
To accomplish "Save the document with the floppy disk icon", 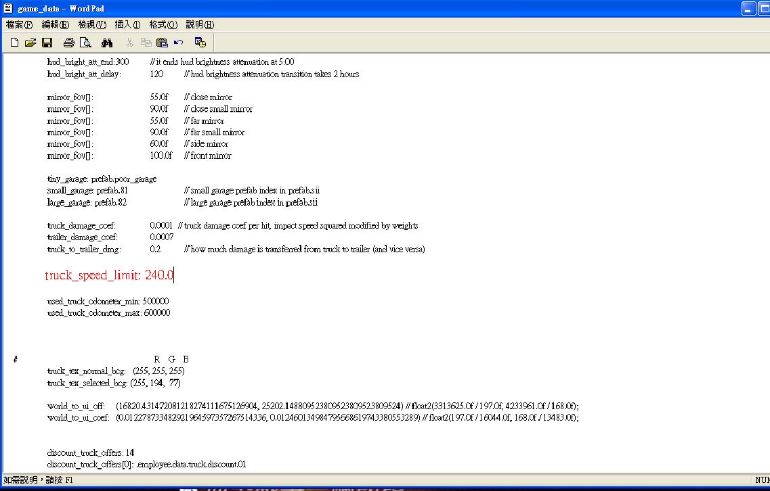I will 47,43.
